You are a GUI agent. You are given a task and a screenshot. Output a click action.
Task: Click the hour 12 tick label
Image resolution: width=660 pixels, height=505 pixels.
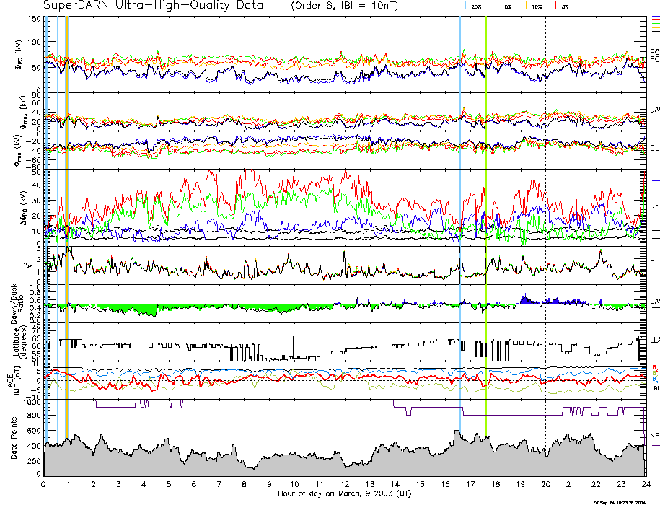click(345, 485)
